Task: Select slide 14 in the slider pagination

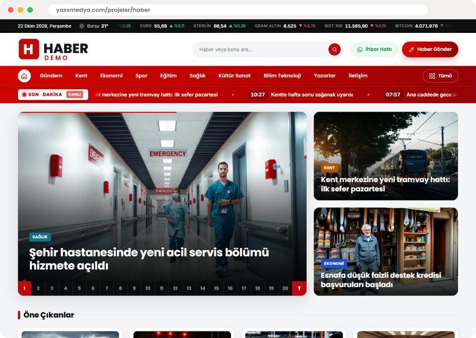Action: (x=203, y=288)
